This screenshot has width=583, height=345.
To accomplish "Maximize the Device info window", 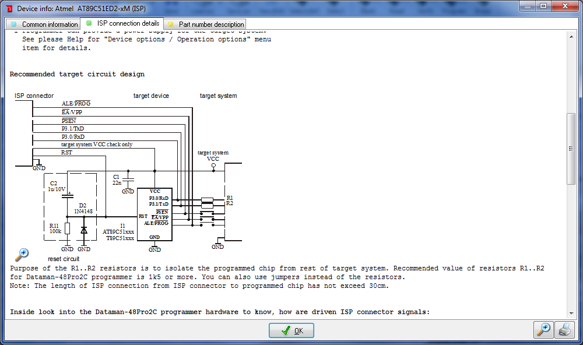I will (x=543, y=6).
